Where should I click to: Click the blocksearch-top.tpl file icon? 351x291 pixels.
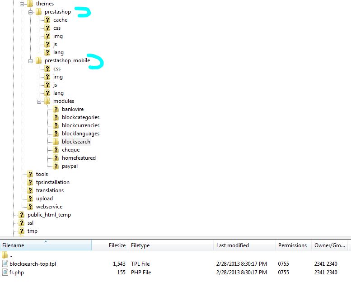[5, 264]
